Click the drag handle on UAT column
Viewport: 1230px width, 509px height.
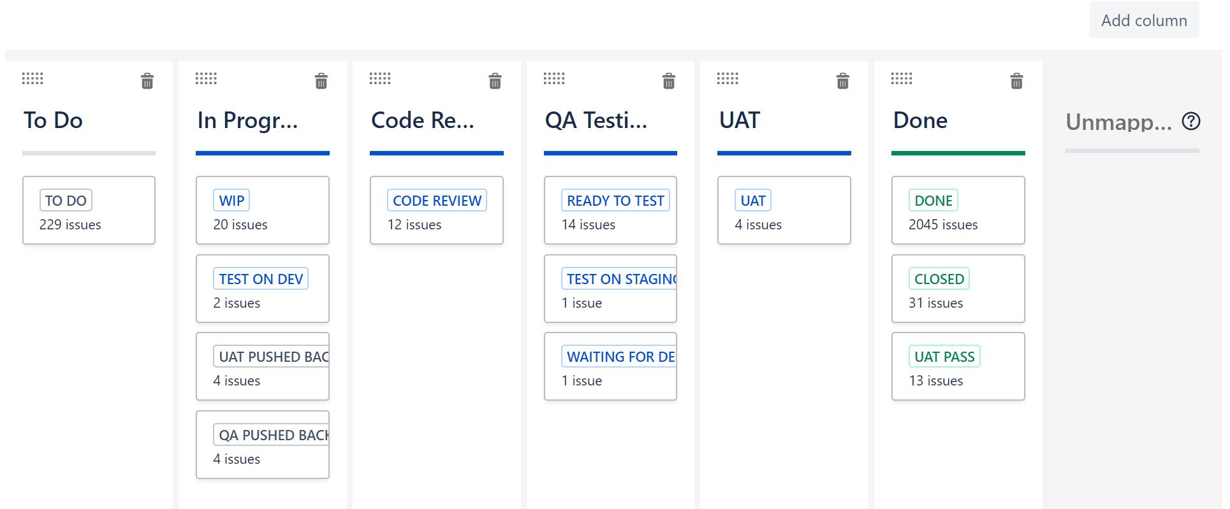[728, 78]
